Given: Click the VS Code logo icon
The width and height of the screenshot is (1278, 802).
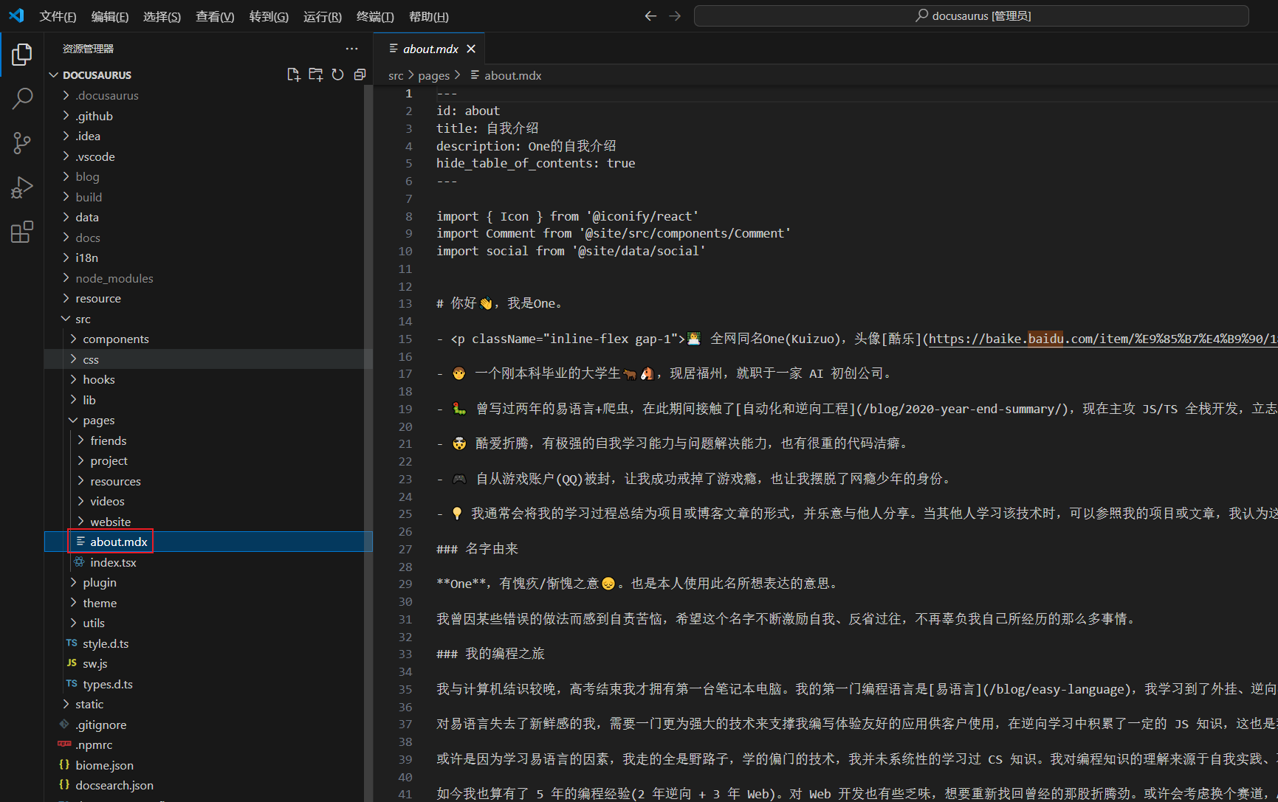Looking at the screenshot, I should click(16, 15).
